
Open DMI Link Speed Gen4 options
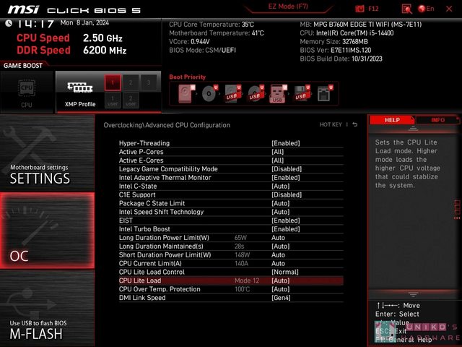pyautogui.click(x=280, y=298)
